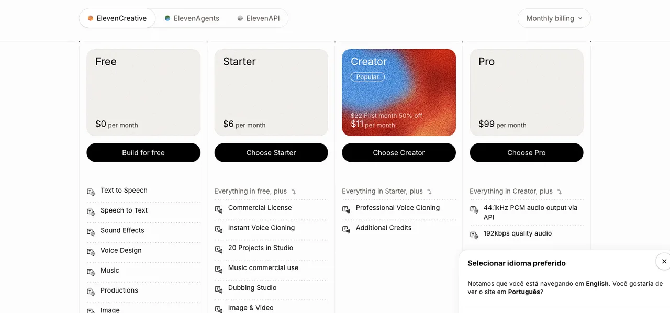Open the Monthly billing dropdown

554,18
